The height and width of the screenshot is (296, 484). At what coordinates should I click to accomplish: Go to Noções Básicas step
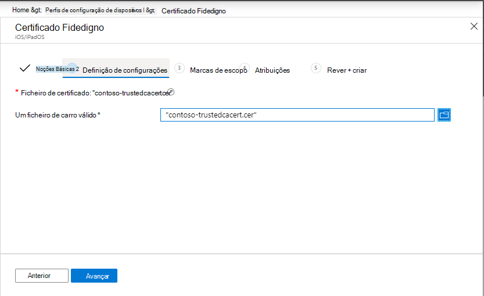(x=56, y=69)
